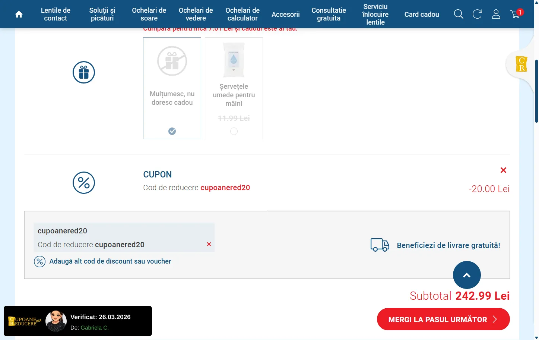Screen dimensions: 539x340
Task: Expand the 'Soluții și picături' menu
Action: click(x=102, y=15)
